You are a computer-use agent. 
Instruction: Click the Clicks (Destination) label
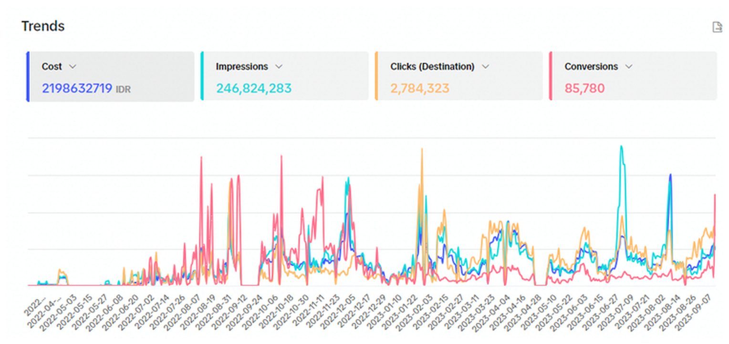[x=432, y=67]
